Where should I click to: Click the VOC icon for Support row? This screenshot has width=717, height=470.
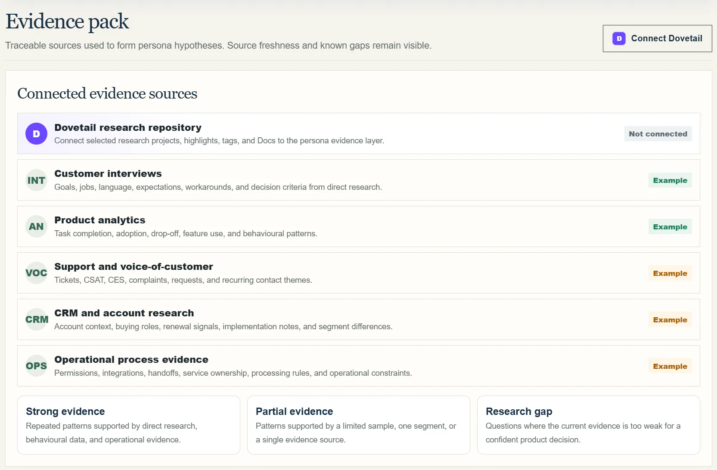[x=36, y=273]
